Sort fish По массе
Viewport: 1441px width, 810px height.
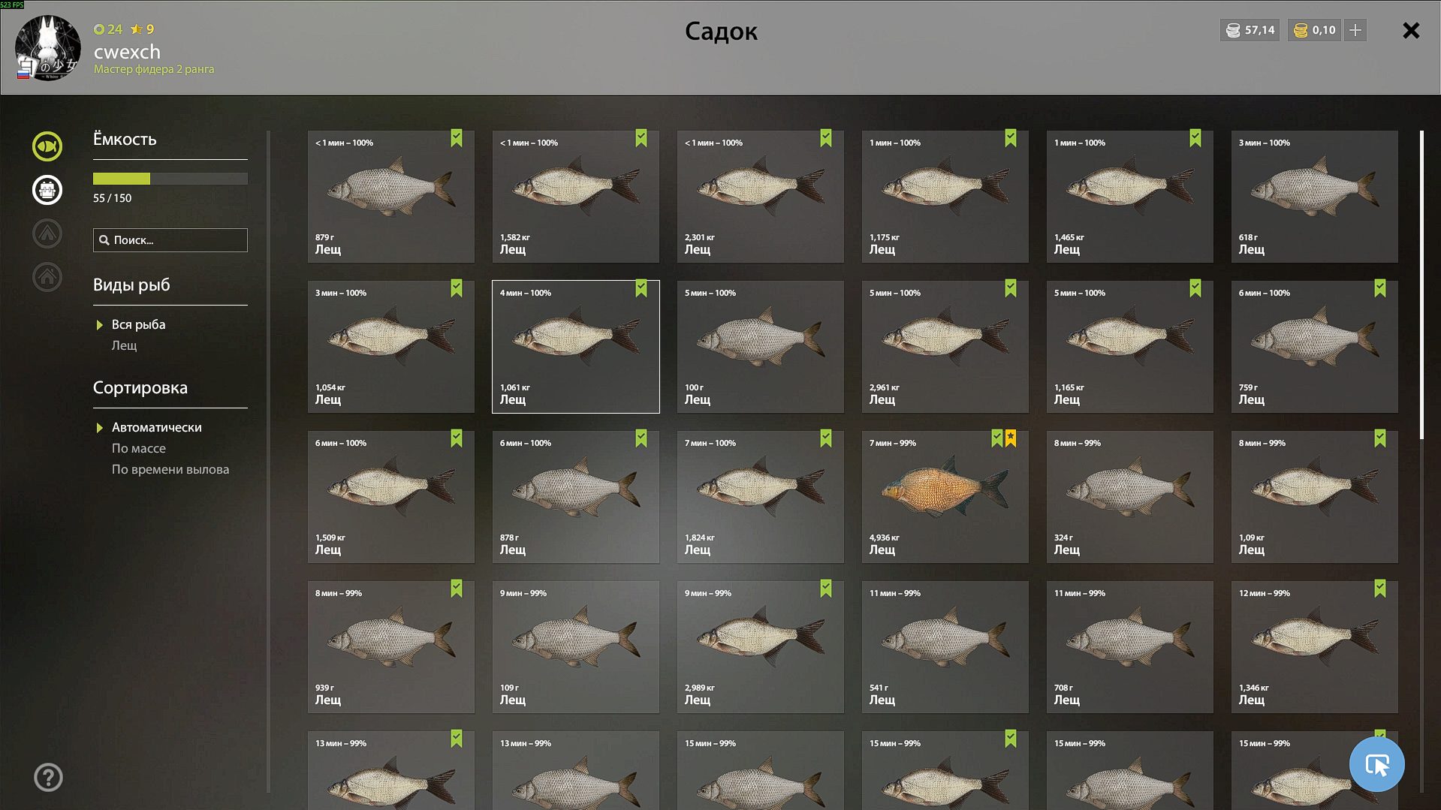139,448
